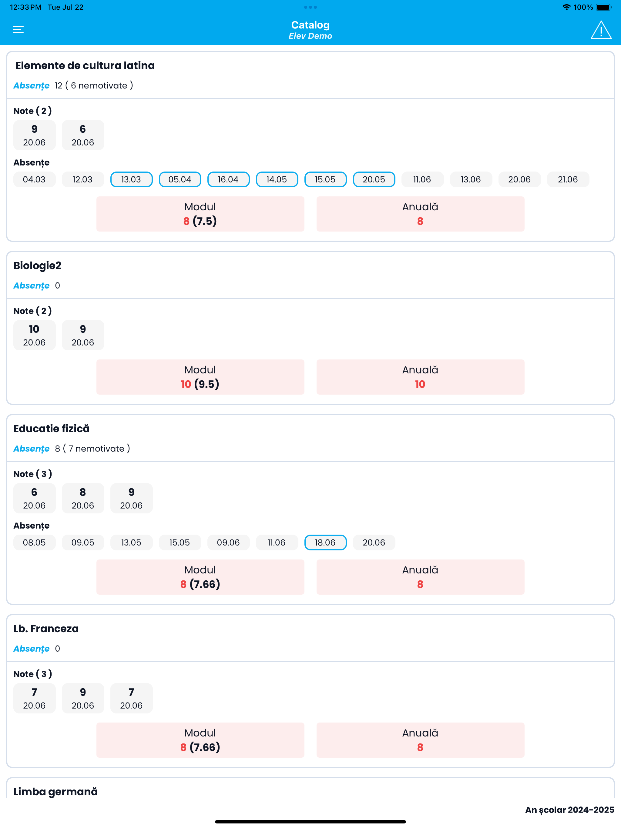Open grade 9 from 20.06 in Latin
The width and height of the screenshot is (621, 828).
(34, 135)
